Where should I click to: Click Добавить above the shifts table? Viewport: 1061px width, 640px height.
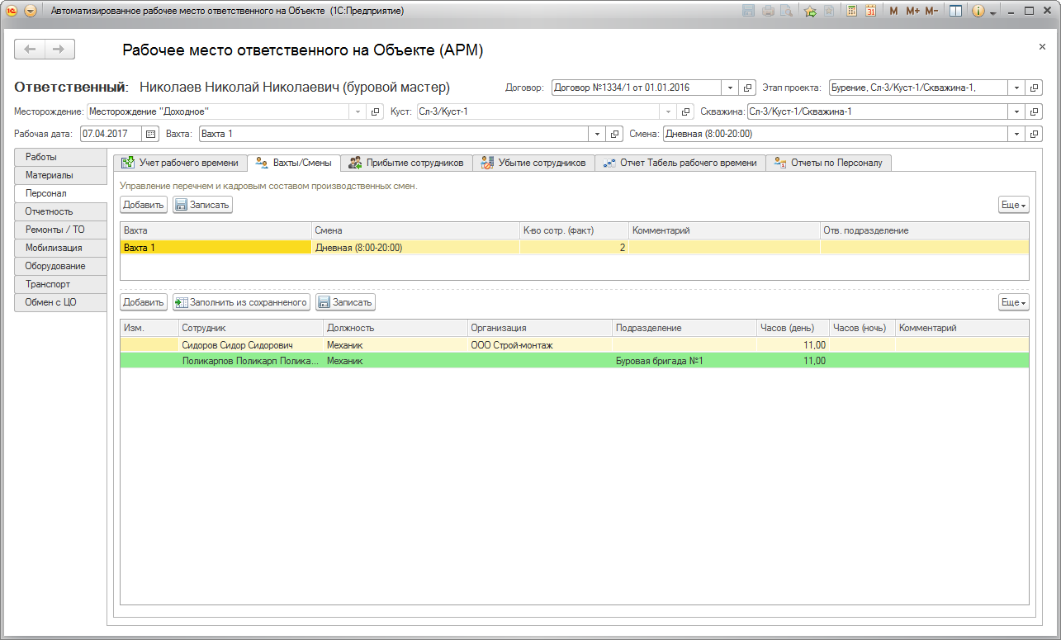pos(144,205)
